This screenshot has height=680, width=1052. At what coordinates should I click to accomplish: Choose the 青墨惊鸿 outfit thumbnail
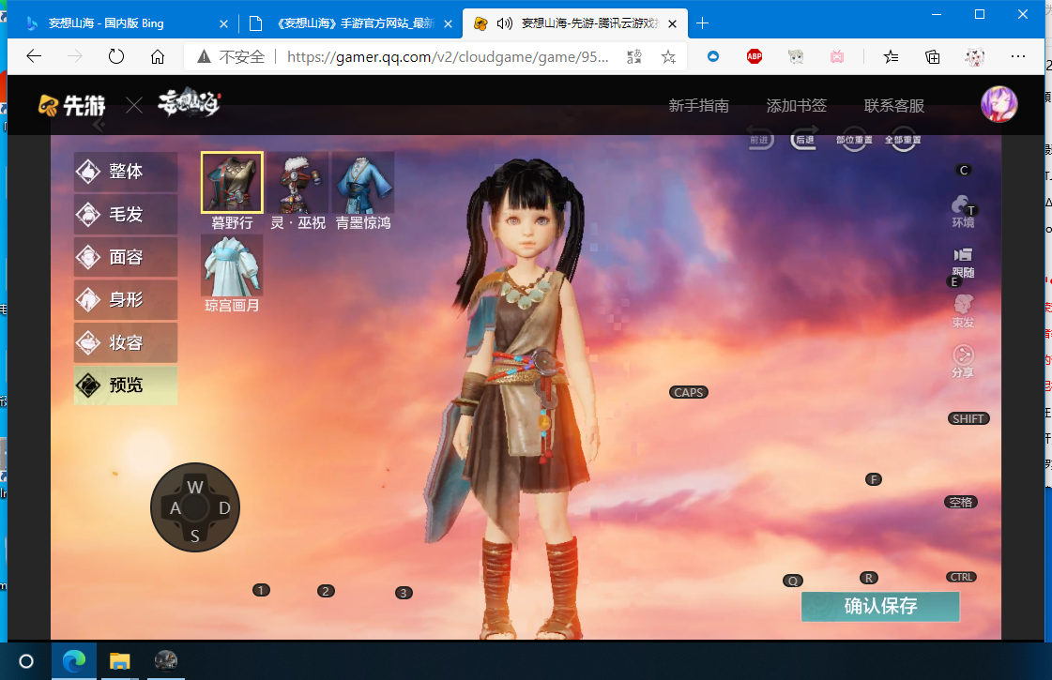(363, 182)
